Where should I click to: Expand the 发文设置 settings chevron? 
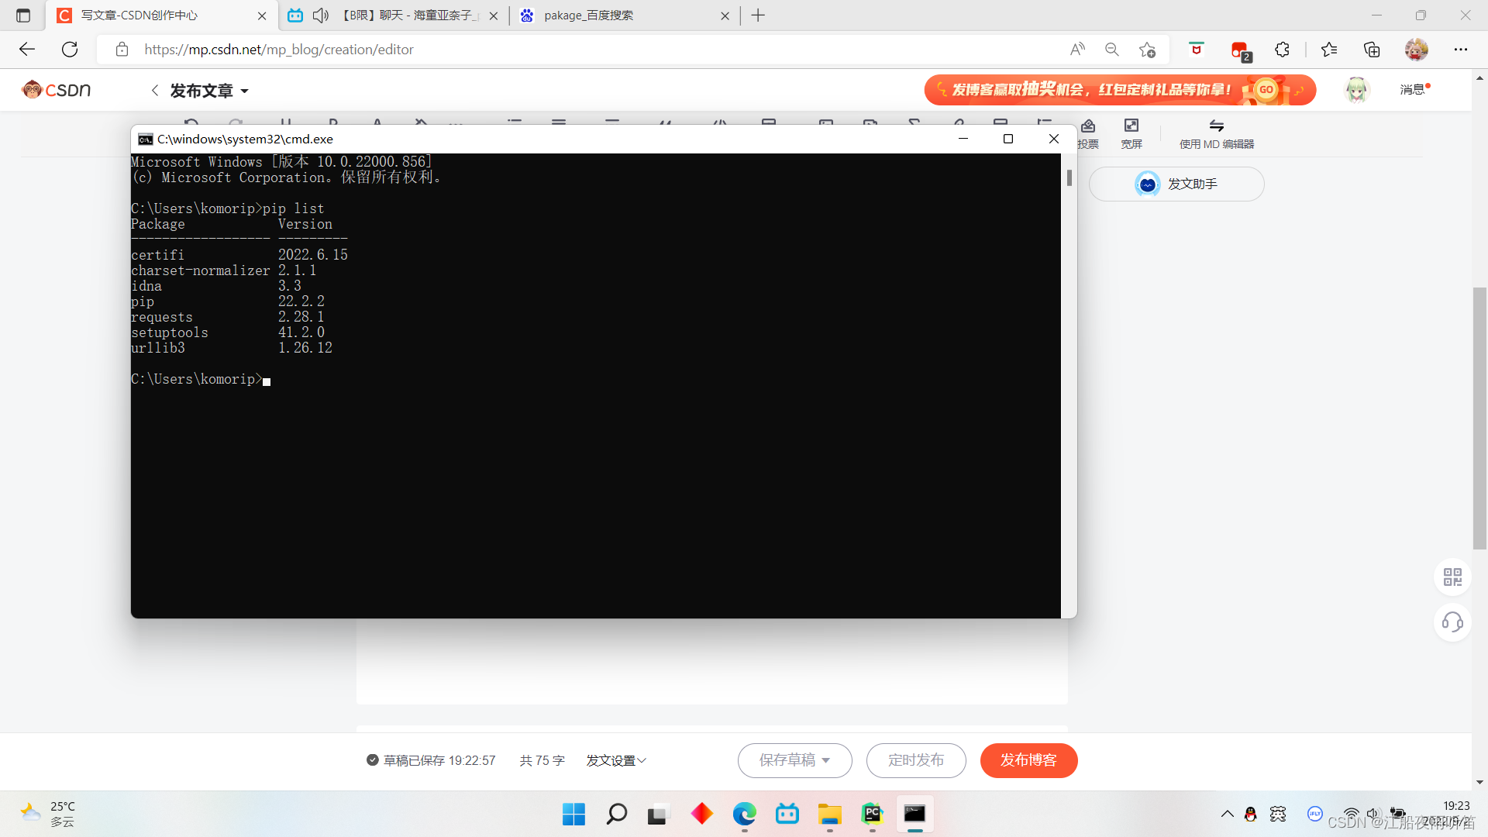click(642, 760)
